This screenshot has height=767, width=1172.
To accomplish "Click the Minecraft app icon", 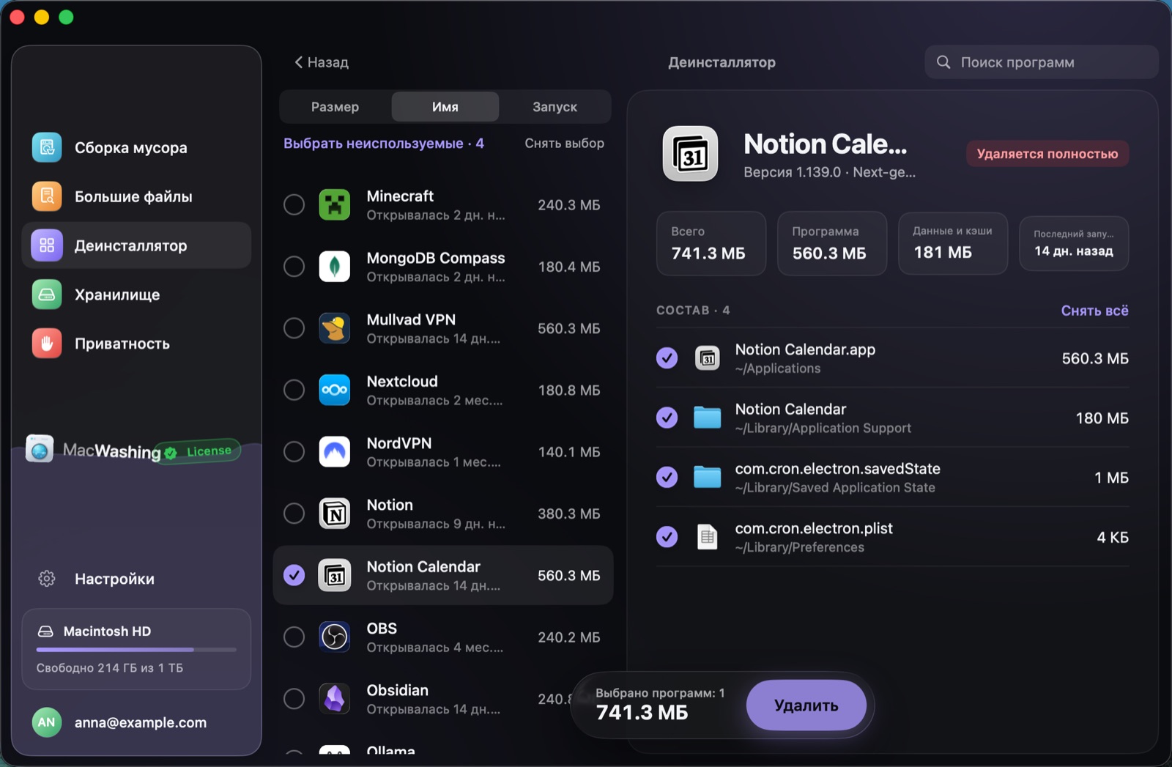I will click(x=335, y=205).
